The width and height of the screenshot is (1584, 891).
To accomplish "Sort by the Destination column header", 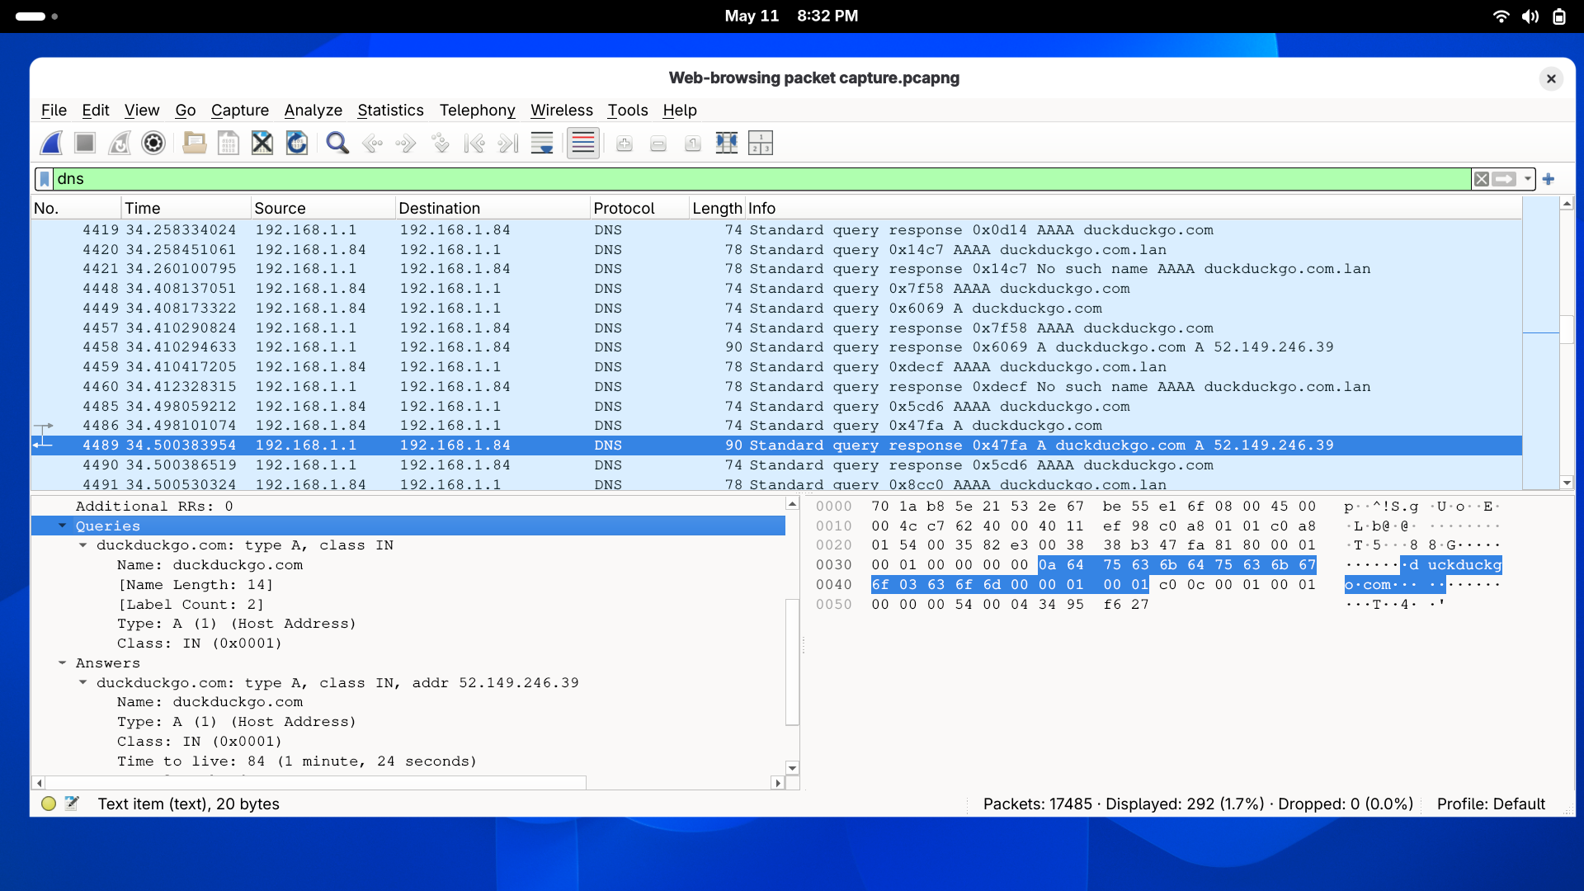I will point(492,208).
